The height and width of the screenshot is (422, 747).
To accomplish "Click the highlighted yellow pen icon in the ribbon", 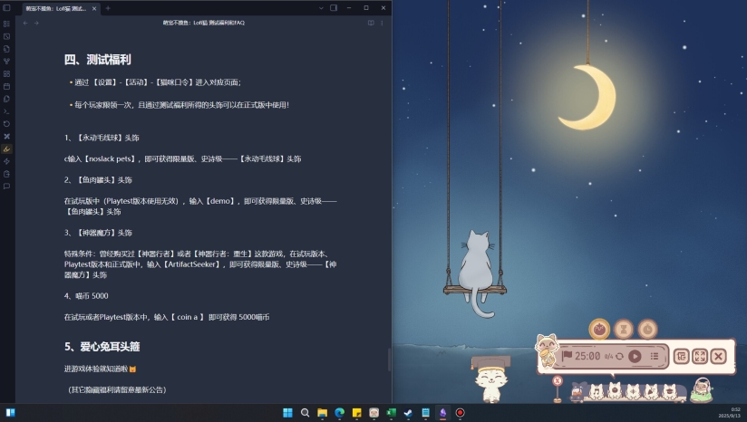I will pyautogui.click(x=6, y=149).
